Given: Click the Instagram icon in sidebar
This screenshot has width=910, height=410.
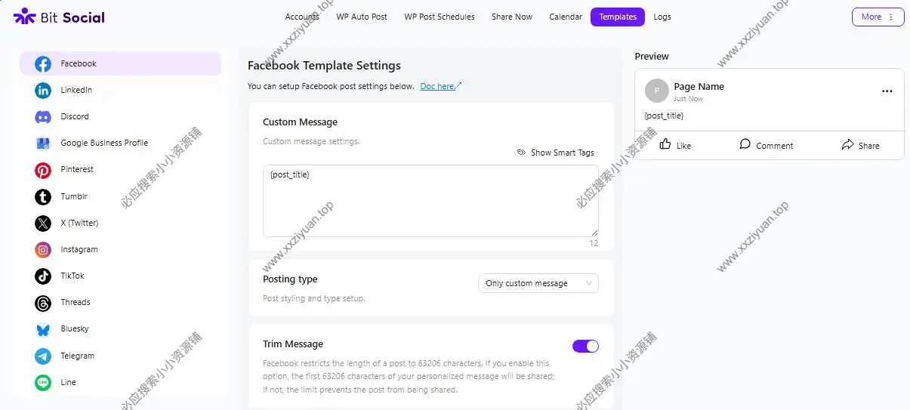Looking at the screenshot, I should (x=43, y=250).
